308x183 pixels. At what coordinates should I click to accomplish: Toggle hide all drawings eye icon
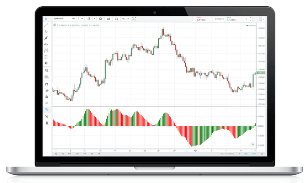tap(47, 103)
